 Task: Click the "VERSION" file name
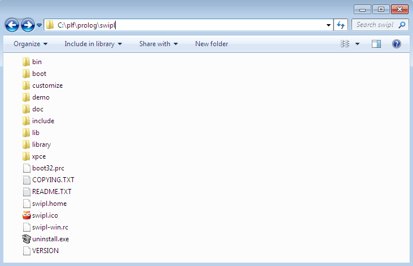45,251
